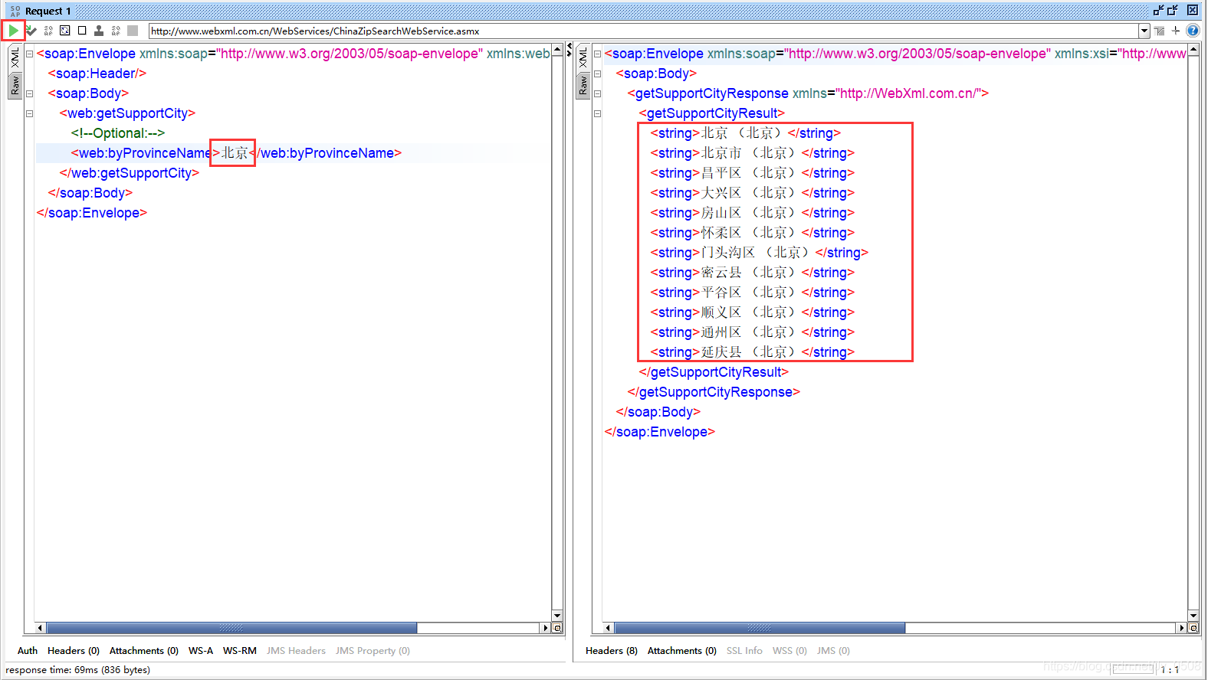
Task: Click the green Submit request play button
Action: coord(13,31)
